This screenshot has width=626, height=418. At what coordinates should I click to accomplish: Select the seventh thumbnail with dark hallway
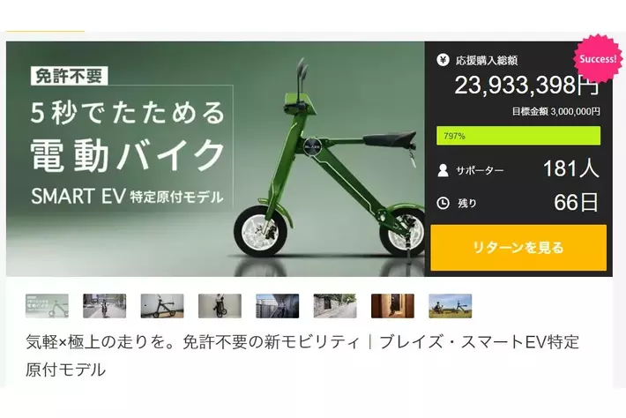tap(393, 306)
